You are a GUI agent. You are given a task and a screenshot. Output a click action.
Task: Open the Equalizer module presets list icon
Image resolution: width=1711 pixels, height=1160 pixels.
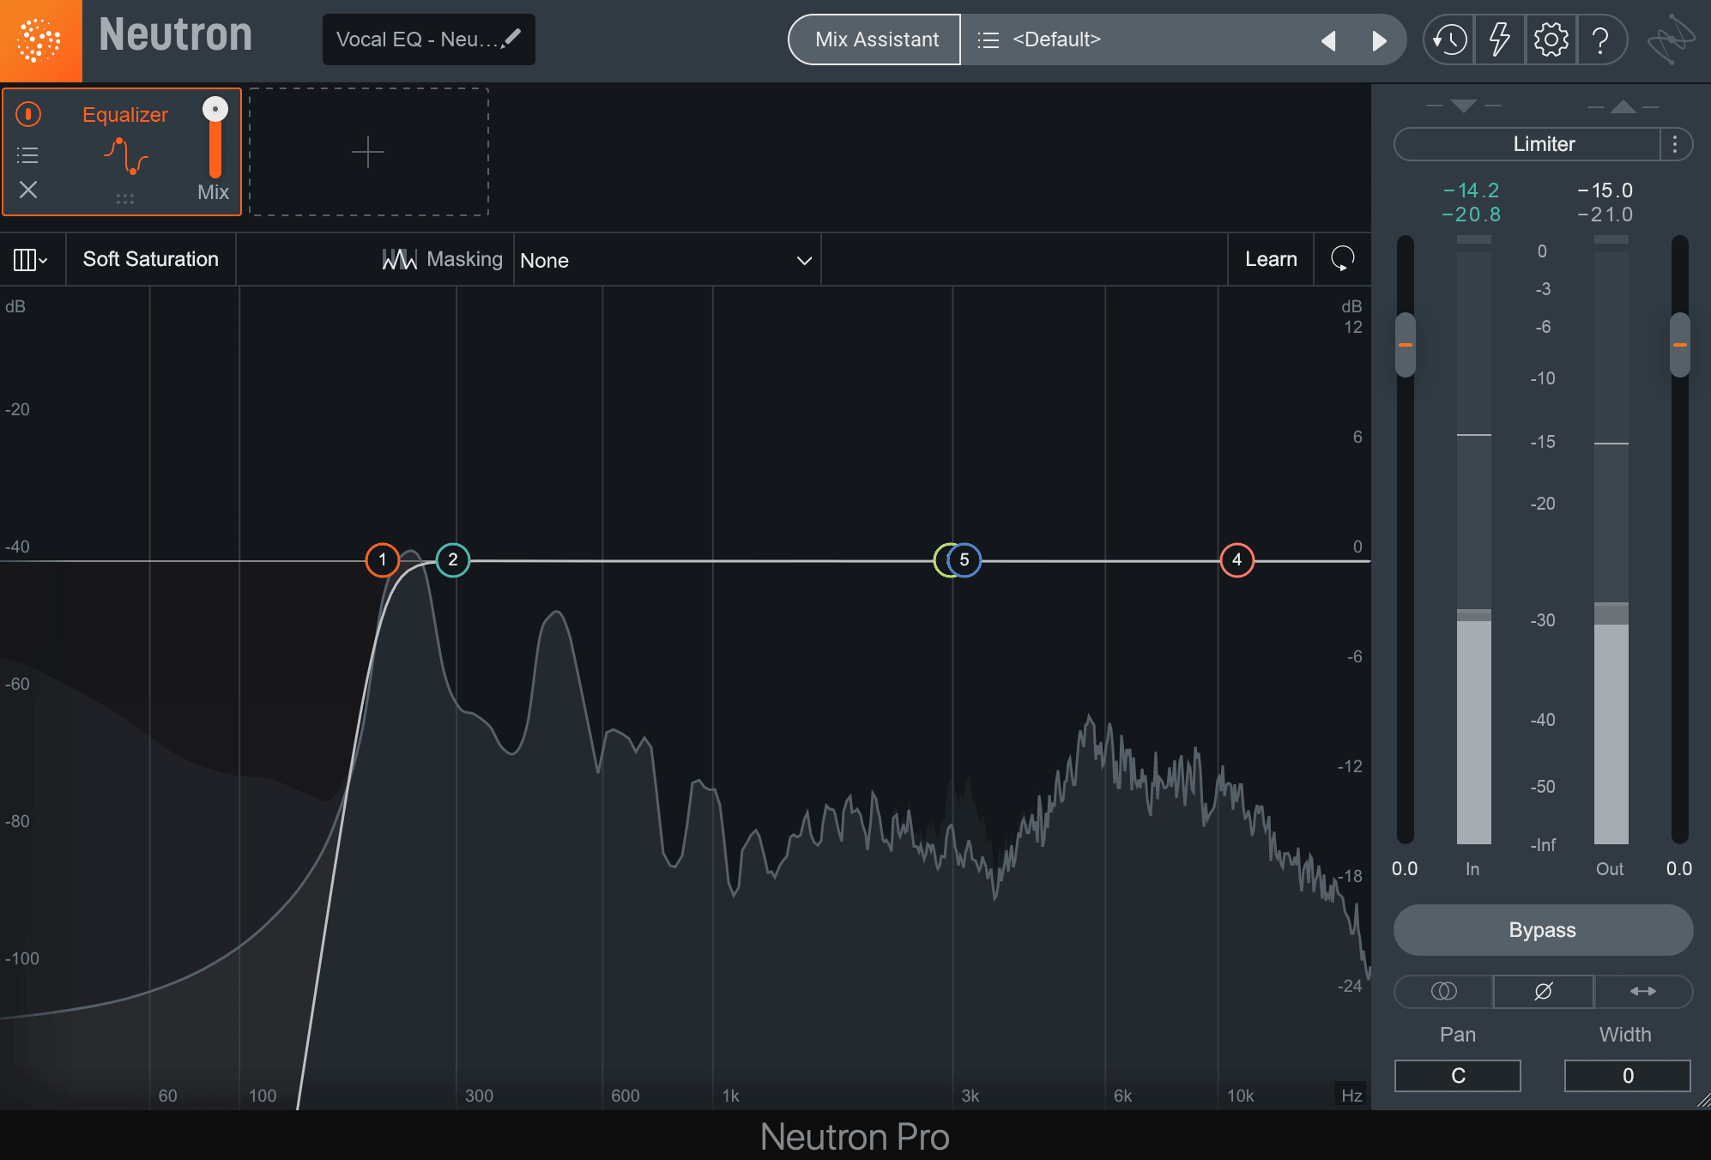[27, 155]
